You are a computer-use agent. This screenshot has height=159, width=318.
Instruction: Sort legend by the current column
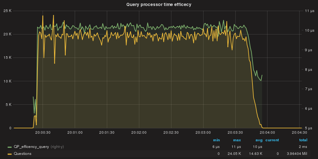(272, 140)
